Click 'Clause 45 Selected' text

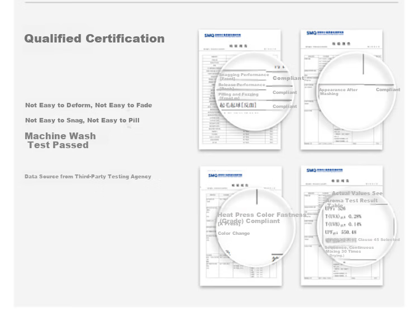(x=379, y=240)
